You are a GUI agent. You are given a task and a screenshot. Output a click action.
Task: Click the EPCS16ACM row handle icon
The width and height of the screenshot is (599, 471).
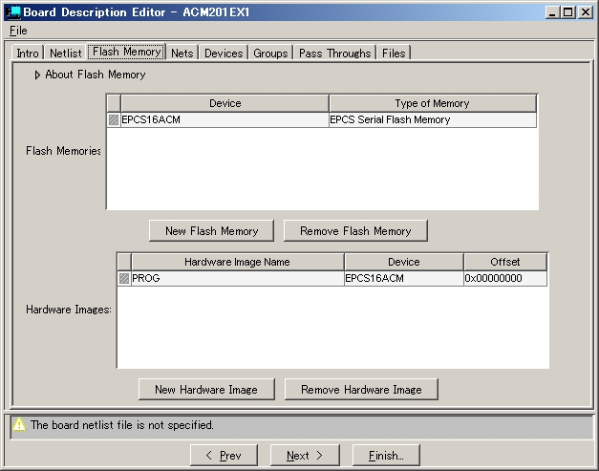(x=114, y=120)
